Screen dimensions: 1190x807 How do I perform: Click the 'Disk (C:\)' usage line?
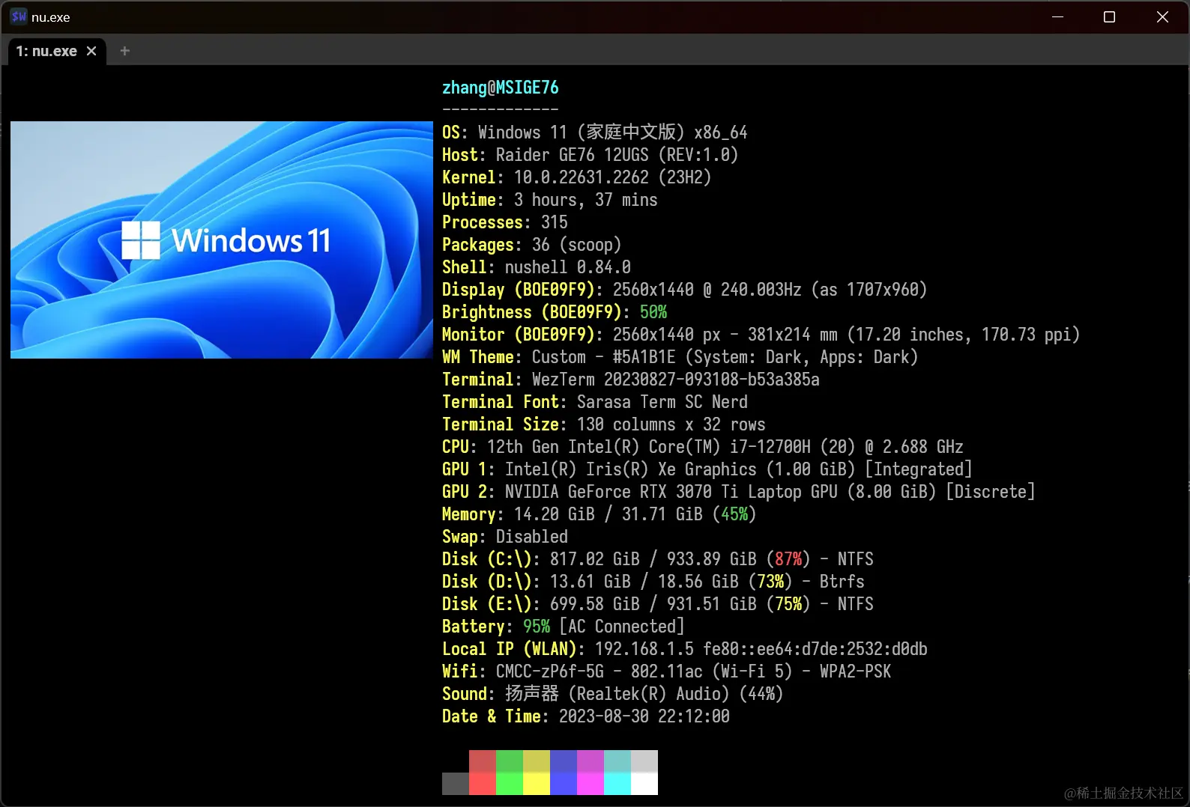(657, 559)
